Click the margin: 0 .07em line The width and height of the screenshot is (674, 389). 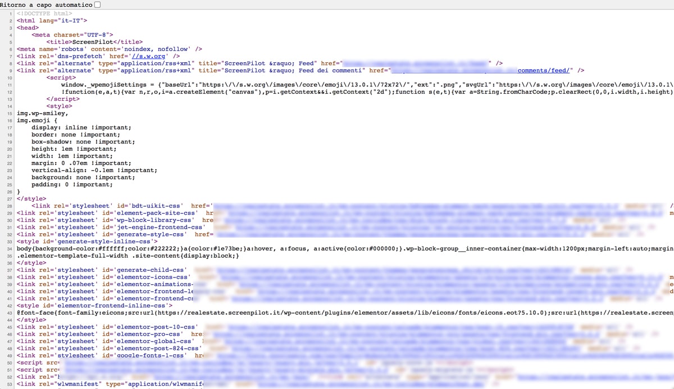tap(81, 163)
